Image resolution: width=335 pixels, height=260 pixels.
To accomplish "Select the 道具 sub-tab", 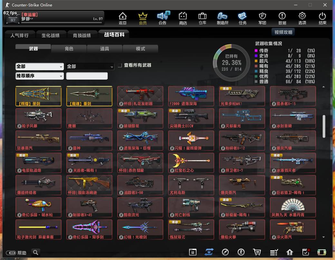I will click(104, 49).
